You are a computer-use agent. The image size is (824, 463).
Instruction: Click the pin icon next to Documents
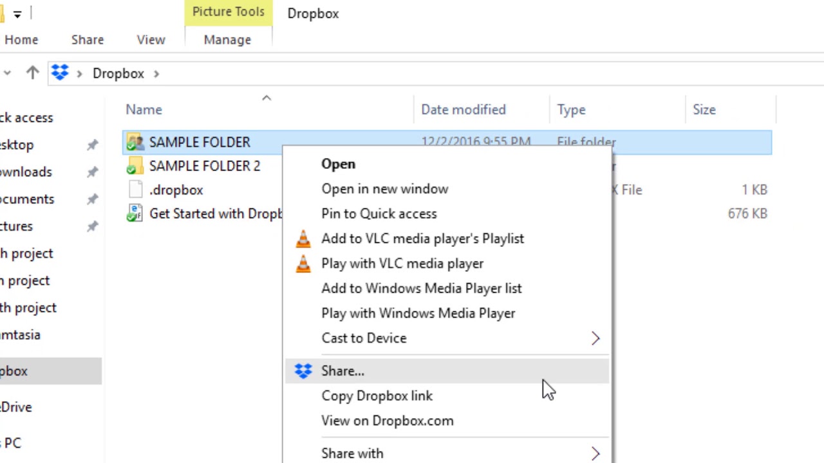click(93, 199)
